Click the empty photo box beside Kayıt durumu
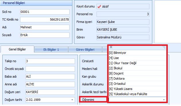The image size is (181, 106). coord(167,22)
